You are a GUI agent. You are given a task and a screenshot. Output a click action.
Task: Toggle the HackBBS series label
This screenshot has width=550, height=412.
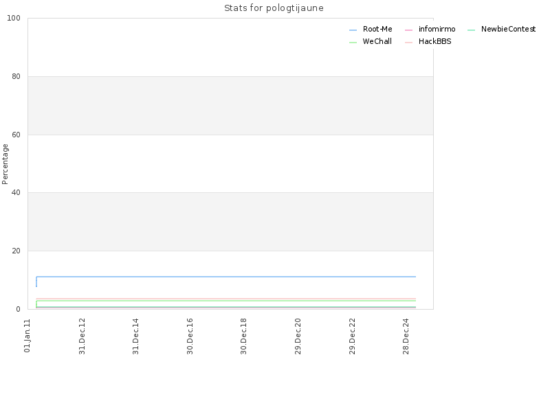click(435, 41)
